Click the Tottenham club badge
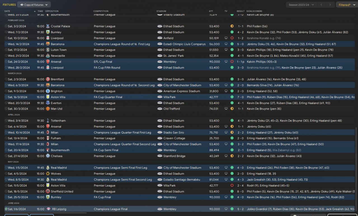The width and height of the screenshot is (358, 216). tap(48, 121)
